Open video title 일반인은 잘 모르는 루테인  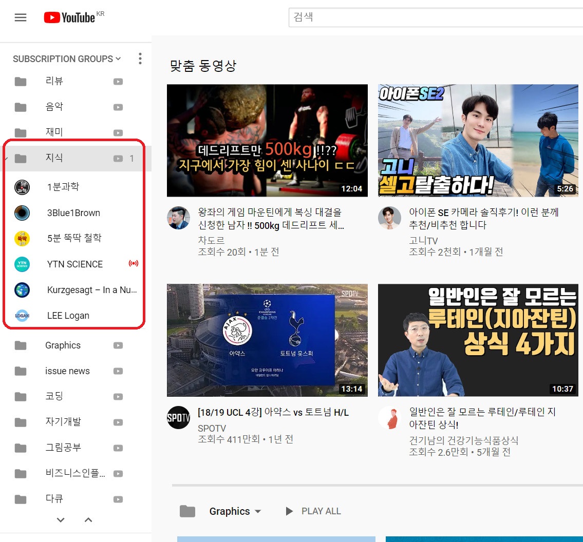482,418
